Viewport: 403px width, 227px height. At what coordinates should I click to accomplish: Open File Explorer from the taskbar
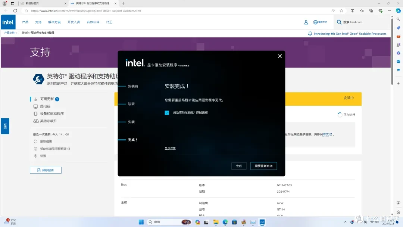[x=216, y=222]
